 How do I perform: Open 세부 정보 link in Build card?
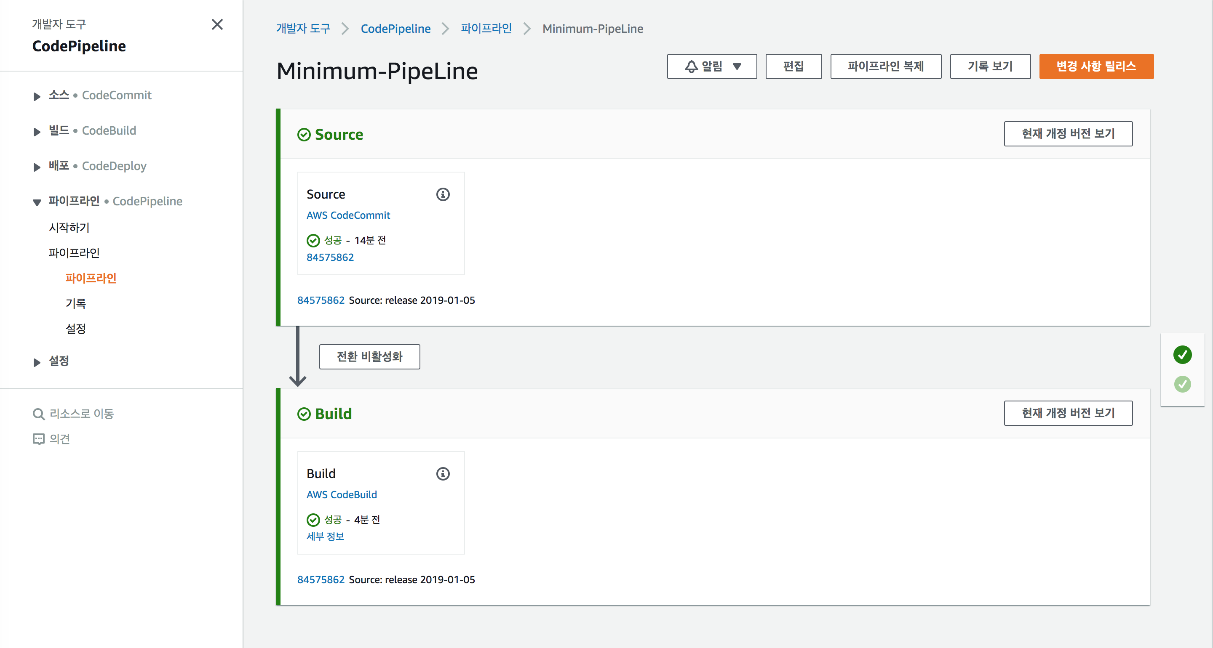coord(325,536)
